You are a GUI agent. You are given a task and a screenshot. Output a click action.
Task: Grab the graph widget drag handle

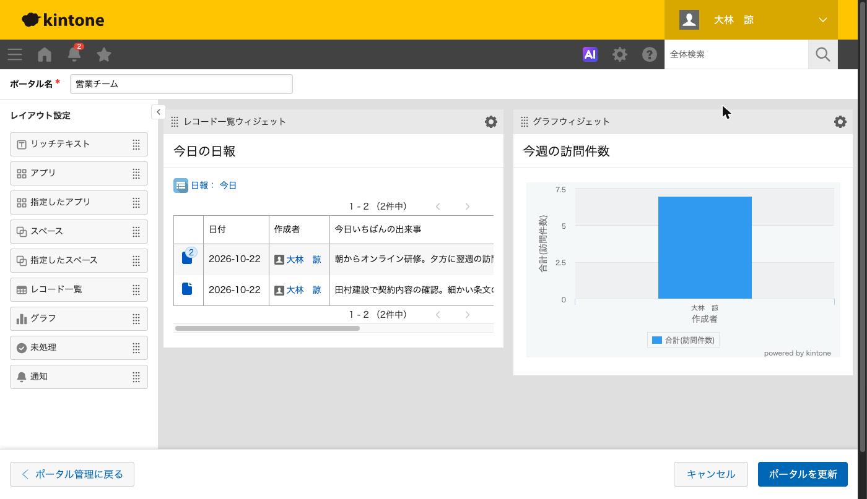[x=525, y=122]
